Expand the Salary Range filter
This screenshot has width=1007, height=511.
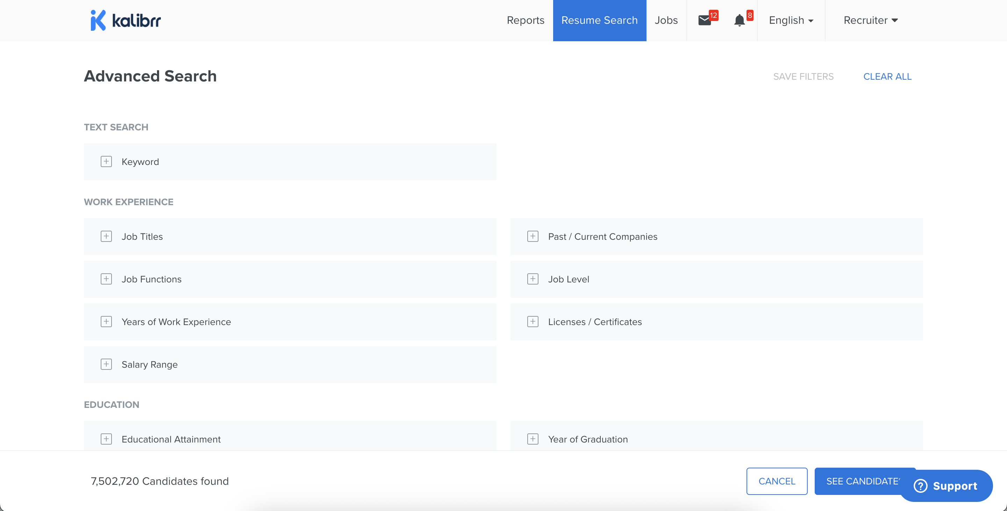click(106, 364)
